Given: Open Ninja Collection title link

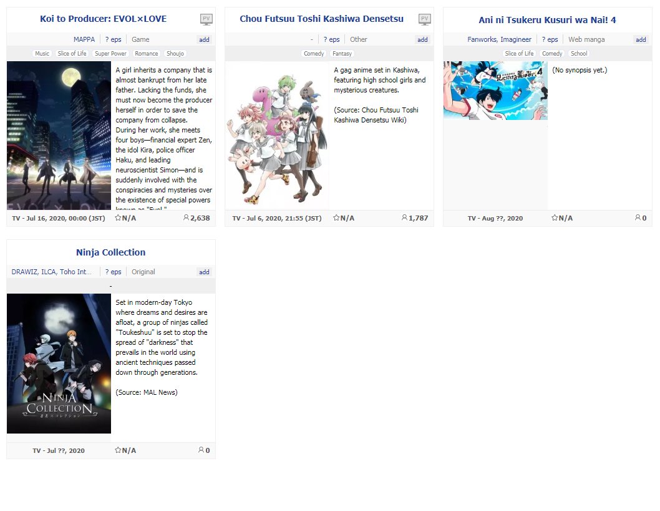Looking at the screenshot, I should 110,252.
